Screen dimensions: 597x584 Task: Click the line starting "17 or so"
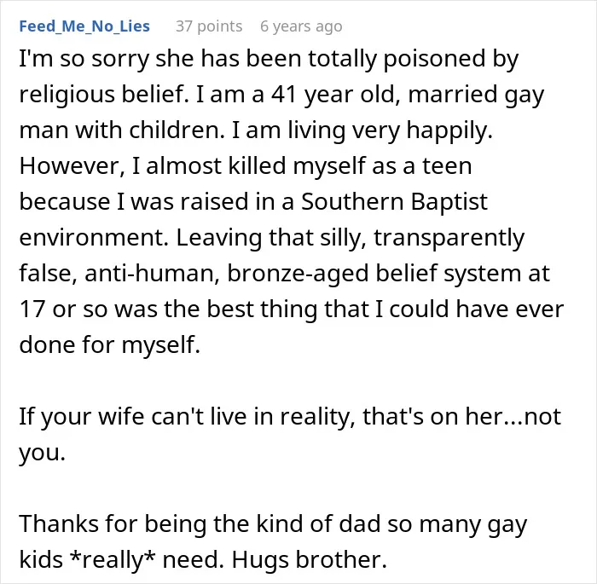tap(292, 309)
